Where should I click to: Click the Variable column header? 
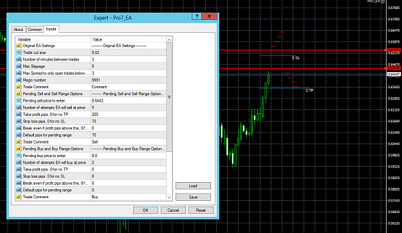53,39
